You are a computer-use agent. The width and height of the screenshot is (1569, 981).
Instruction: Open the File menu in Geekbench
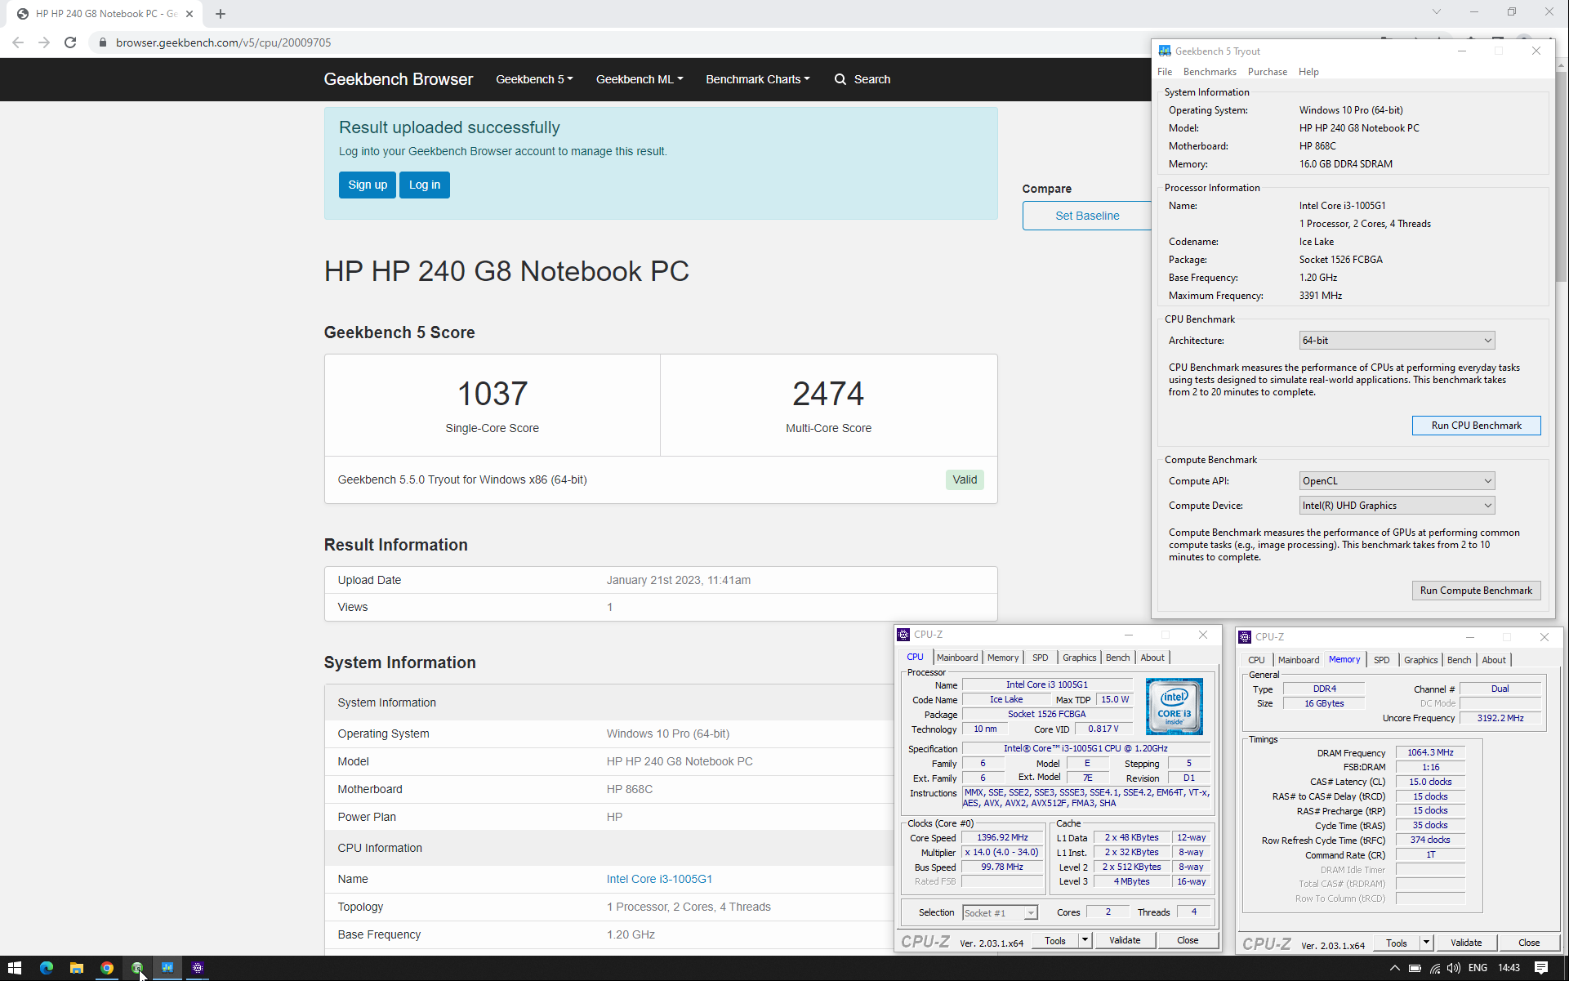click(1165, 72)
